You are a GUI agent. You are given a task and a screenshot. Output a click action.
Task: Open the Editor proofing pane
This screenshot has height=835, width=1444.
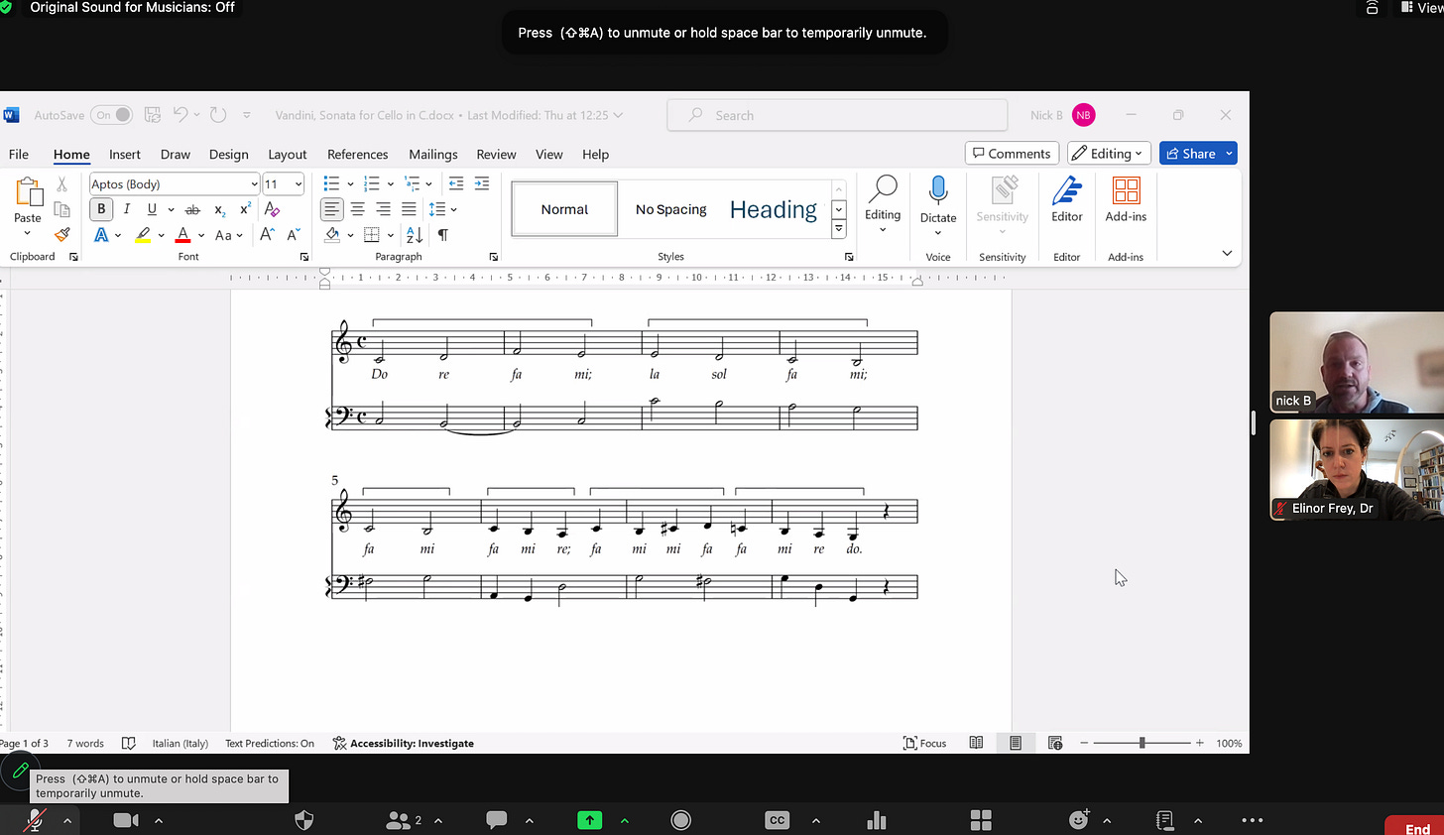click(x=1067, y=198)
